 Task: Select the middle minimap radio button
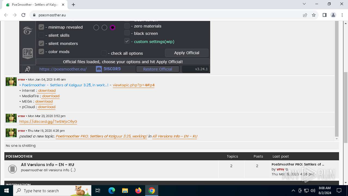[104, 27]
